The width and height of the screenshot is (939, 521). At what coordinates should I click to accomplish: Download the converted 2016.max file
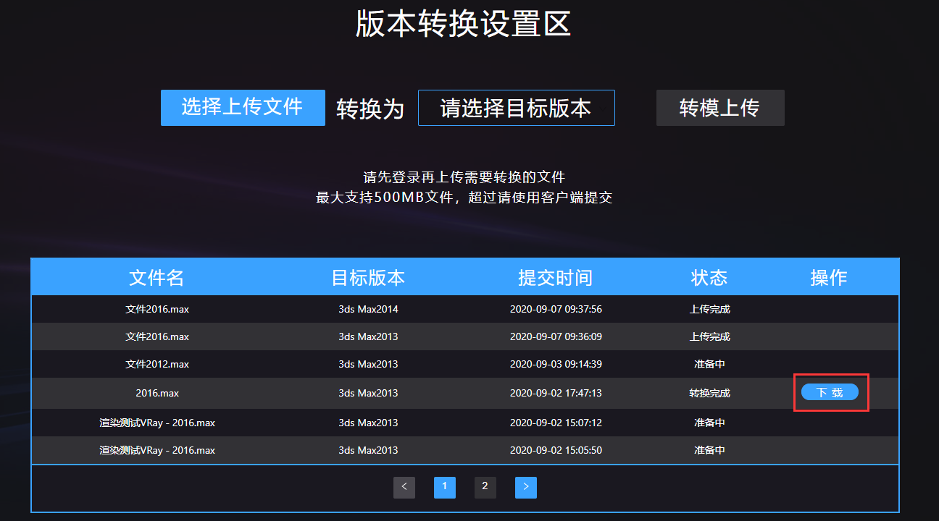(x=830, y=392)
